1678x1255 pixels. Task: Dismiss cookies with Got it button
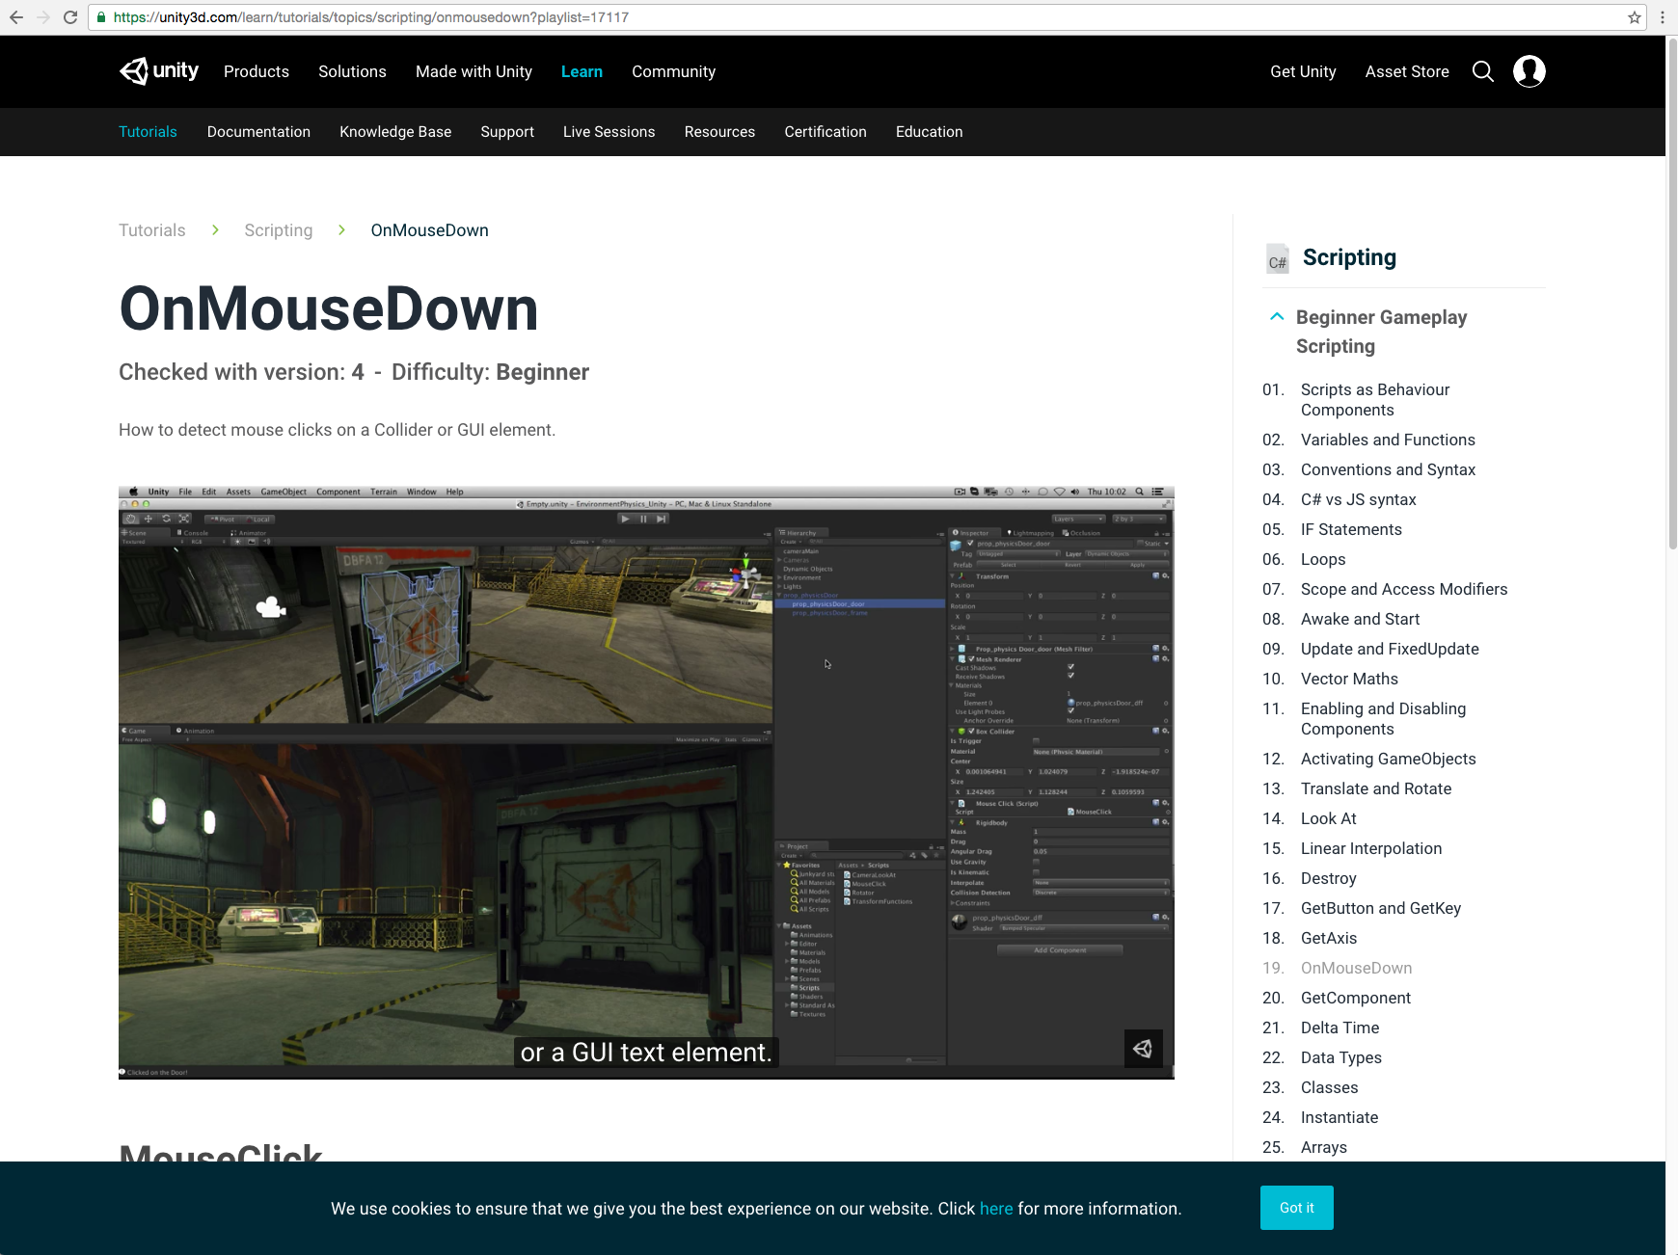point(1296,1208)
